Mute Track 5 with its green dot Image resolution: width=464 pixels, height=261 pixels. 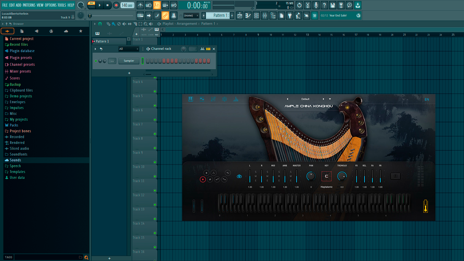click(155, 106)
